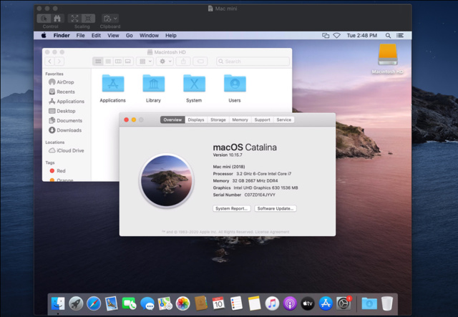The height and width of the screenshot is (317, 458).
Task: Toggle the Scaling fit-to-window button
Action: (74, 19)
